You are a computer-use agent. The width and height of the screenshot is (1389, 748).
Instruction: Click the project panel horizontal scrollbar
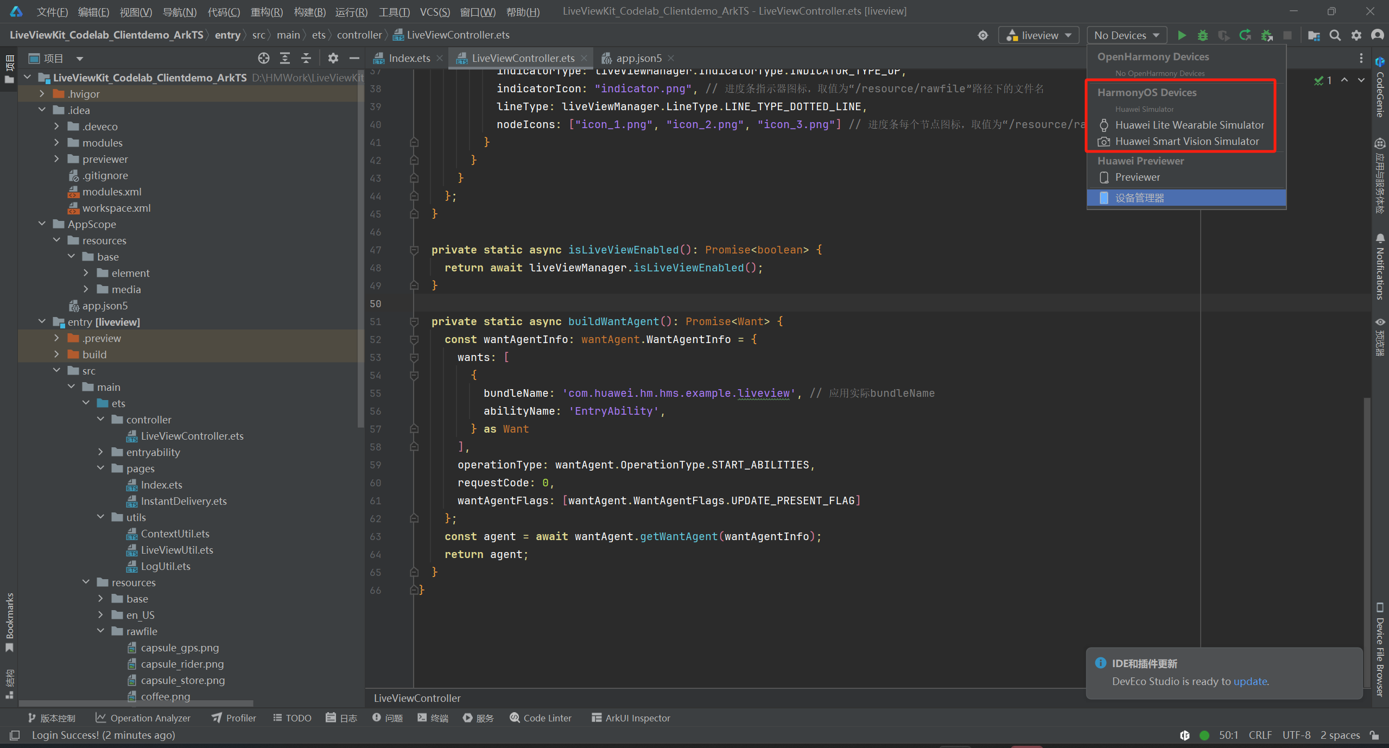136,704
